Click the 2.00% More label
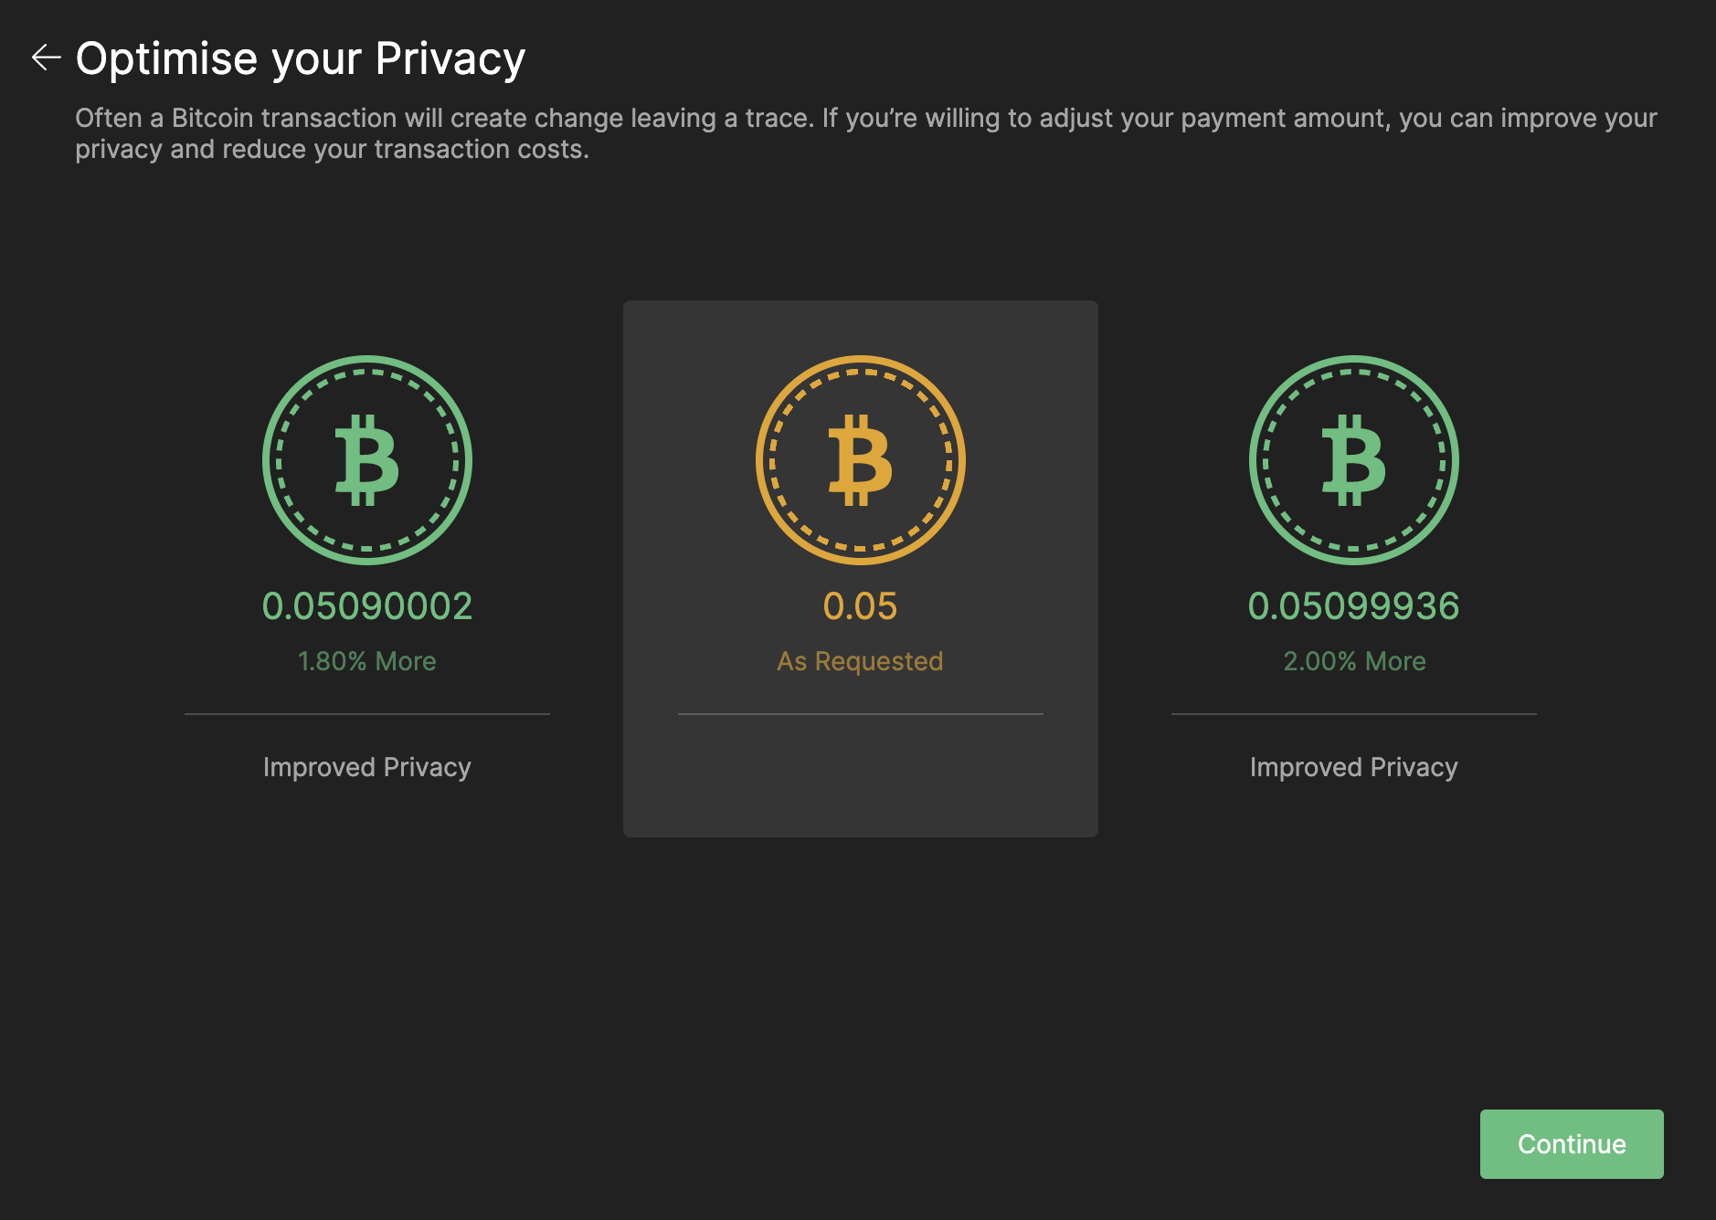This screenshot has width=1716, height=1220. click(x=1354, y=661)
